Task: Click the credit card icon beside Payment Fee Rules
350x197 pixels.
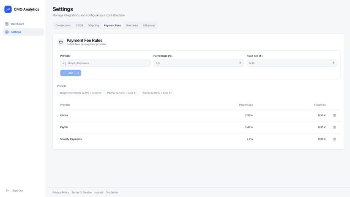Action: pos(61,42)
